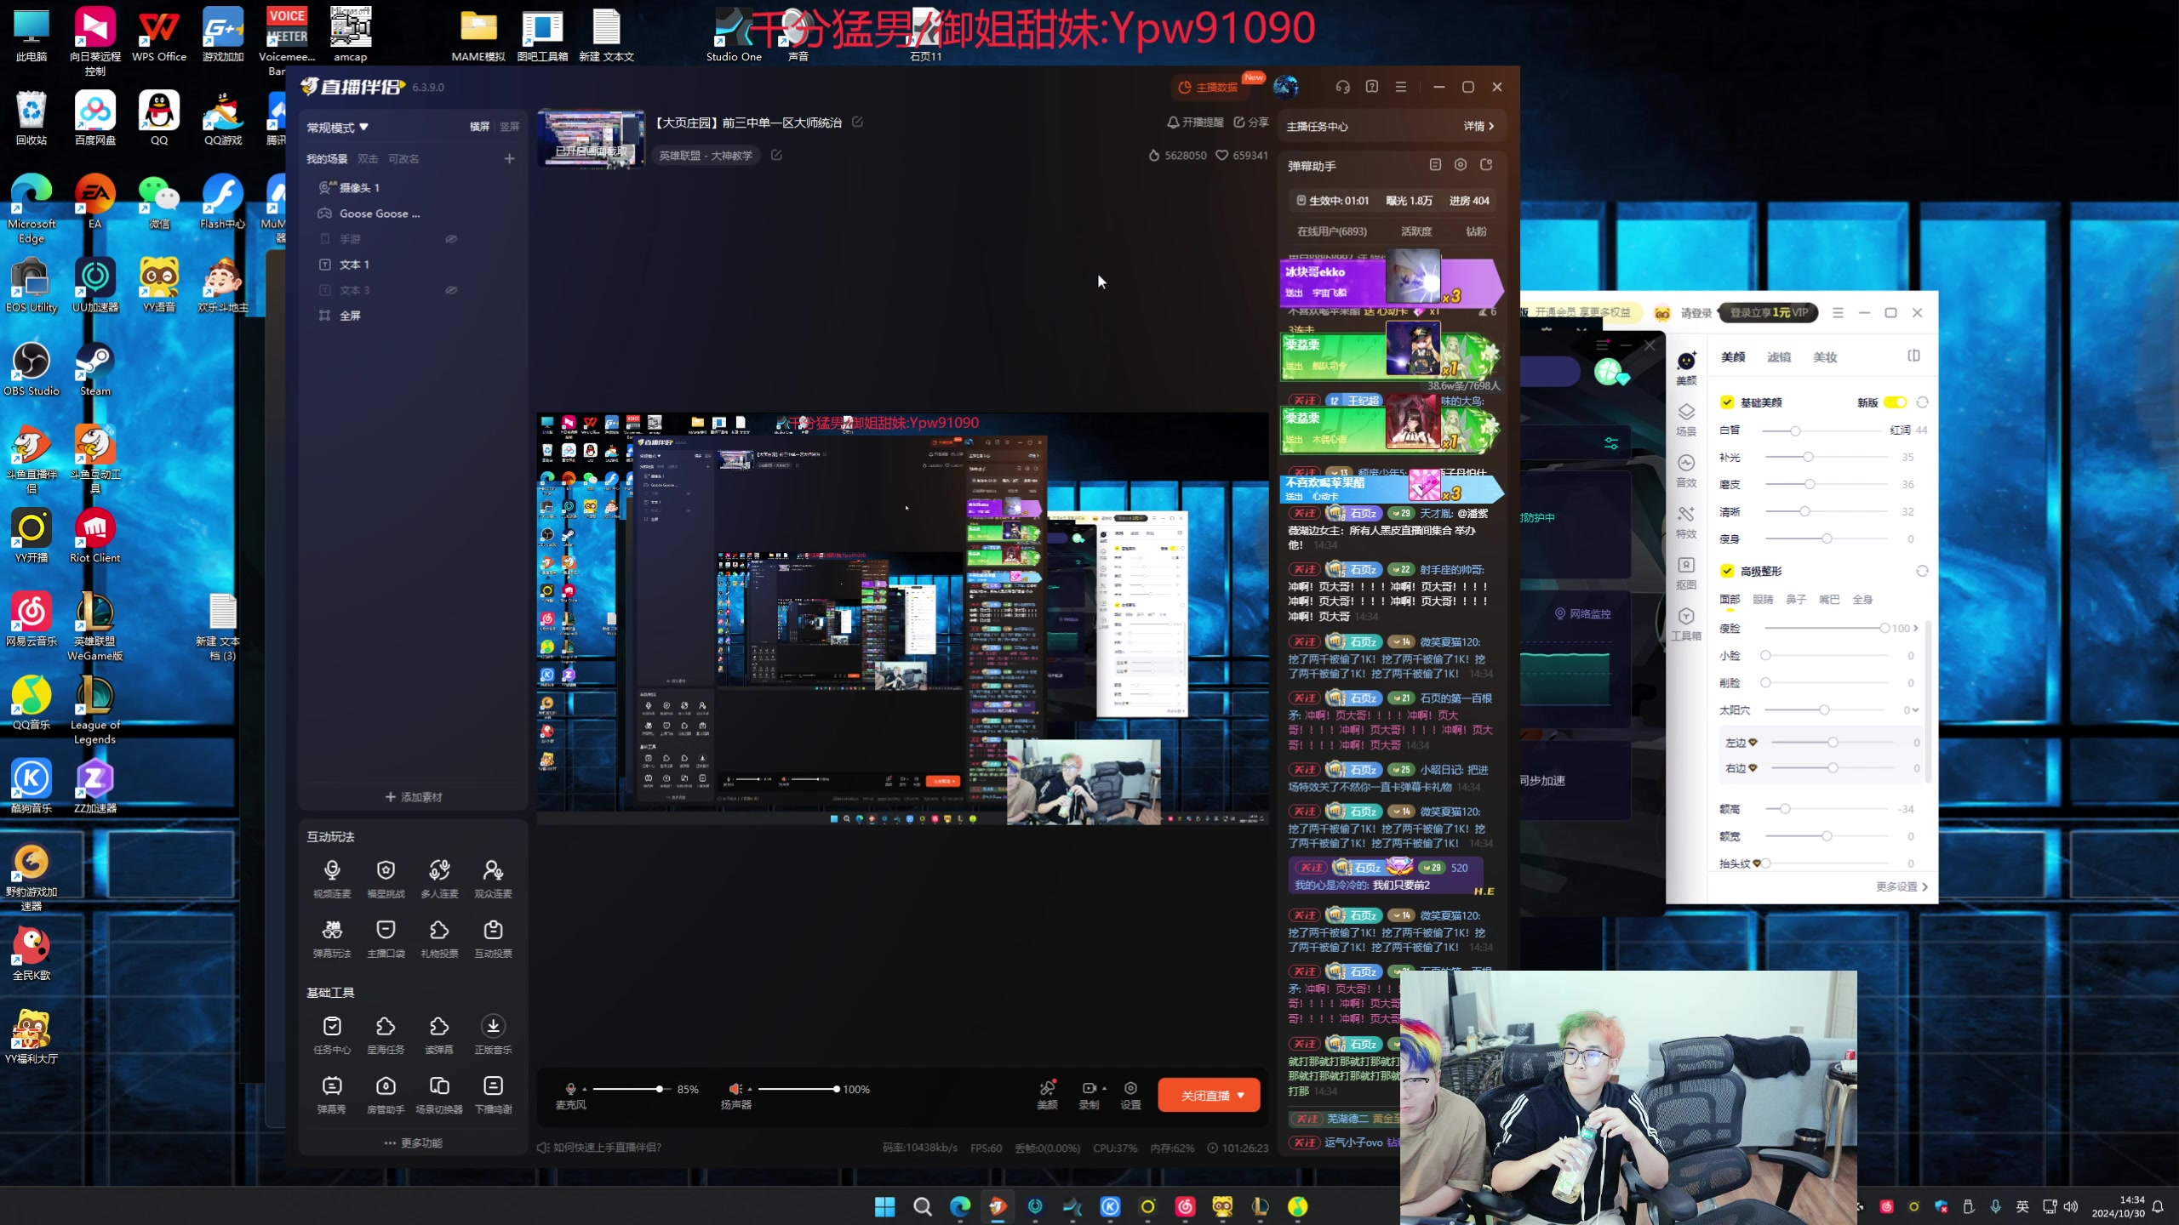Expand the 全屏 scene expander in sources list
Screen dimensions: 2179x1225
[x=310, y=316]
